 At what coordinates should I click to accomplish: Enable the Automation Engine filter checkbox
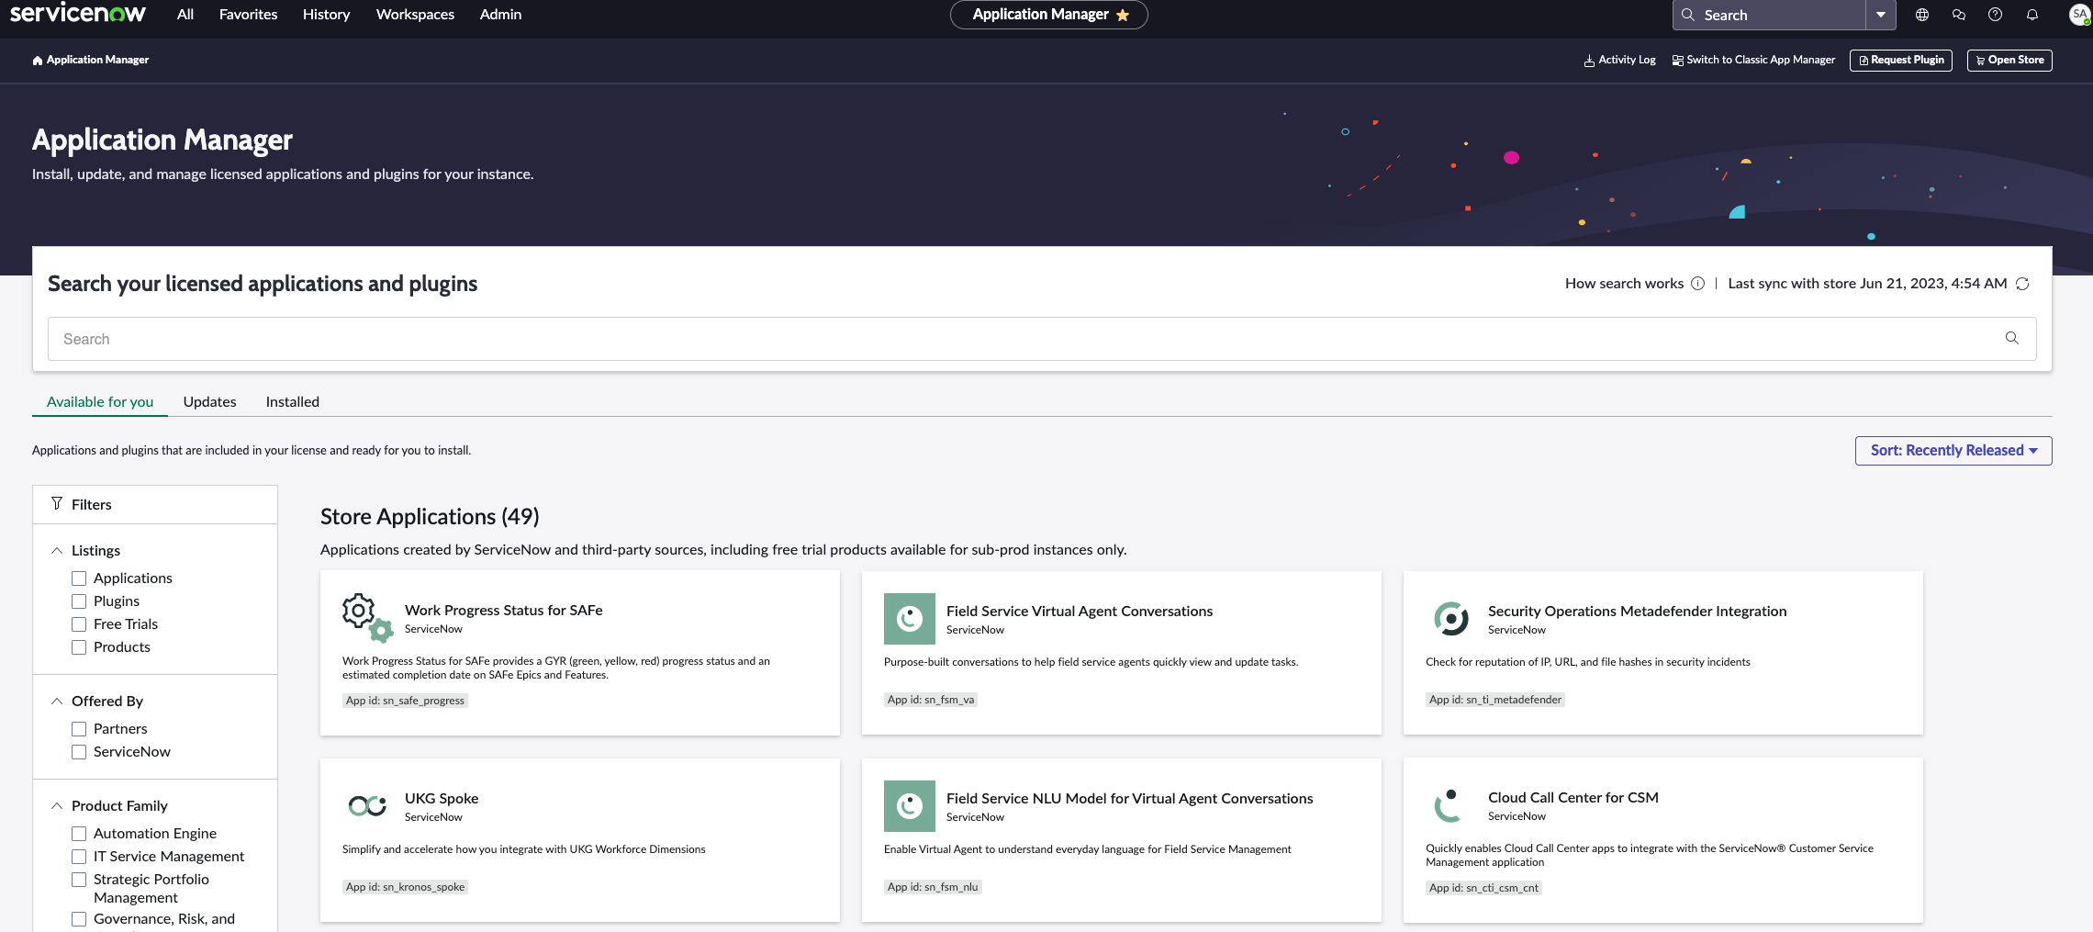click(79, 834)
